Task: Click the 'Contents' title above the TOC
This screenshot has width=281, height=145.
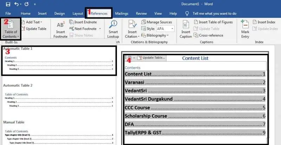Action: [132, 68]
